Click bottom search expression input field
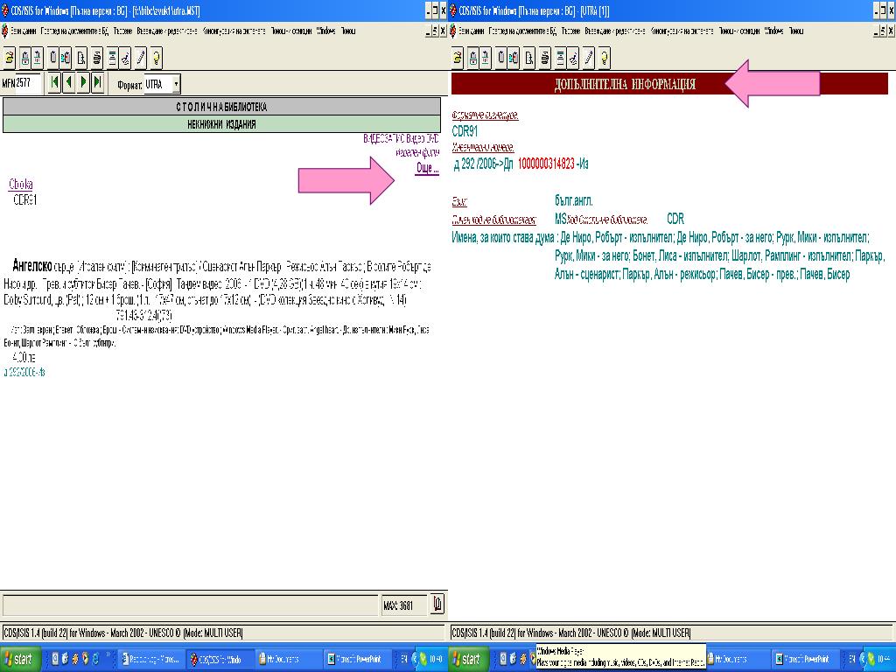This screenshot has height=672, width=896. (190, 605)
